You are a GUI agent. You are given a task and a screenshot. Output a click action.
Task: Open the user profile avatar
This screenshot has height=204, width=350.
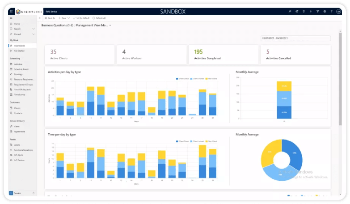point(339,11)
